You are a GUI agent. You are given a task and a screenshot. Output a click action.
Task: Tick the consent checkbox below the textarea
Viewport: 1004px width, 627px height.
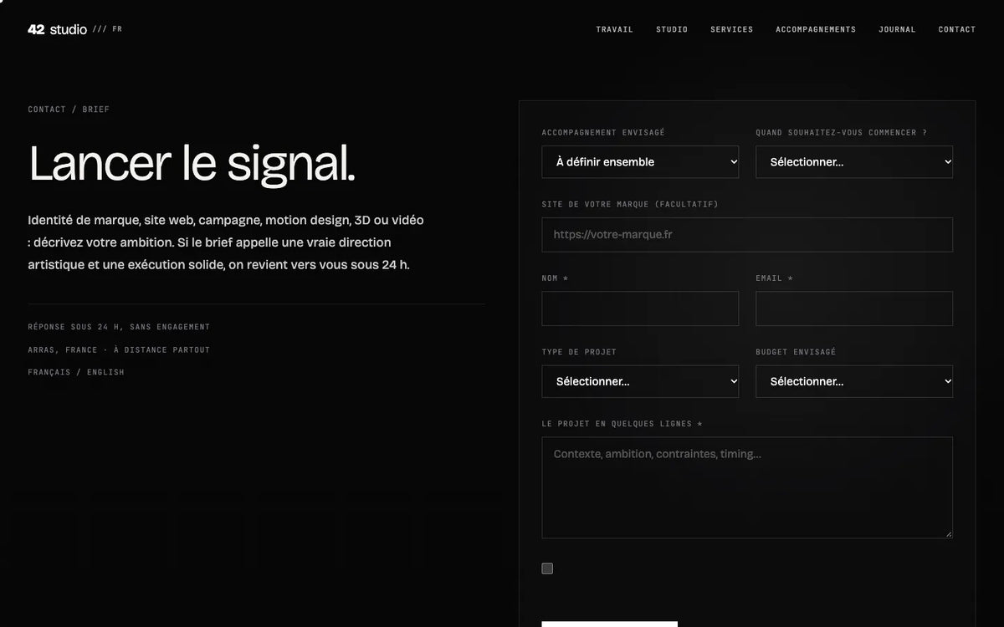point(547,568)
